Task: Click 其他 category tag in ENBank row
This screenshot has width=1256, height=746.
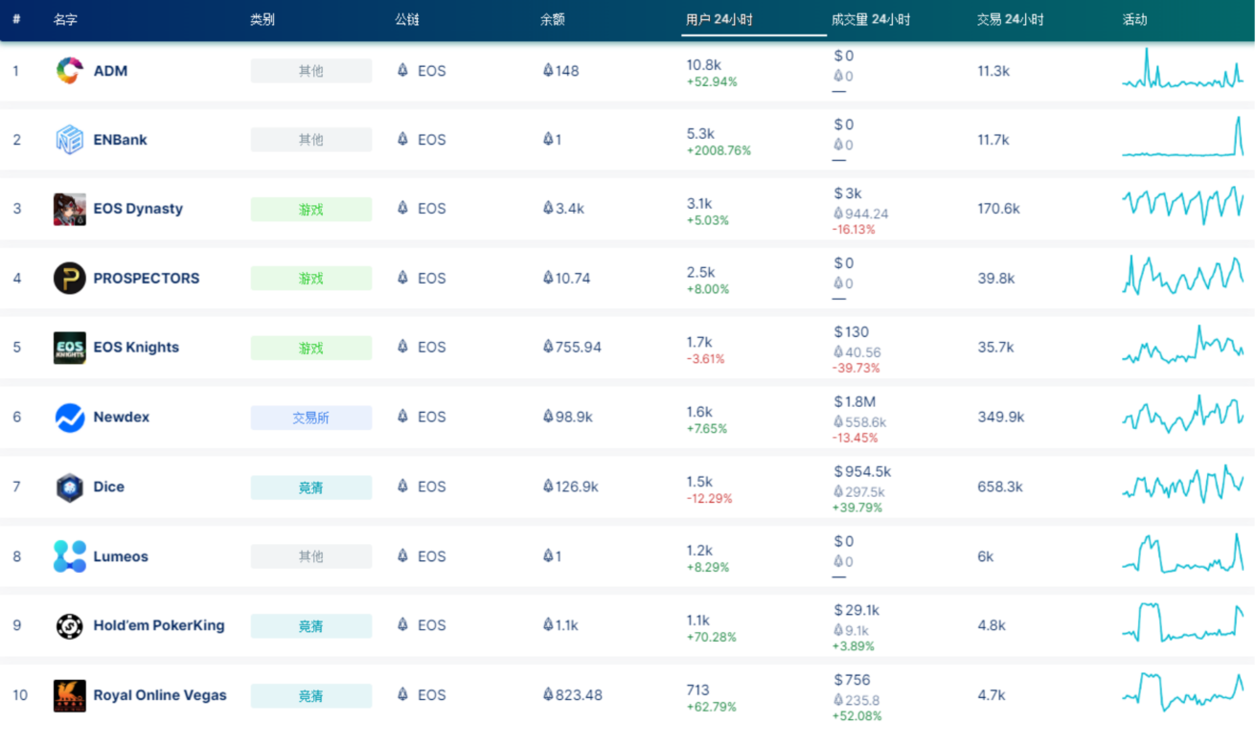Action: 311,140
